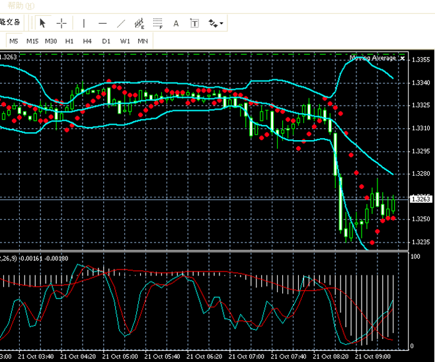
Task: Pick the equidistant channel tool
Action: pos(139,23)
